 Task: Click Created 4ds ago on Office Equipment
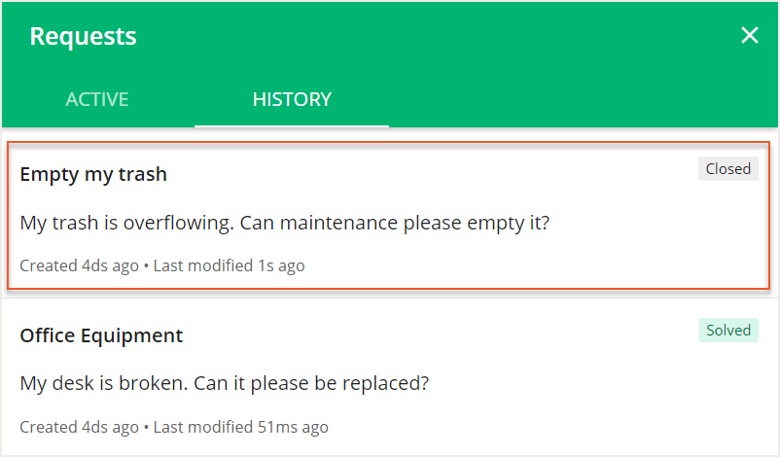click(x=80, y=427)
